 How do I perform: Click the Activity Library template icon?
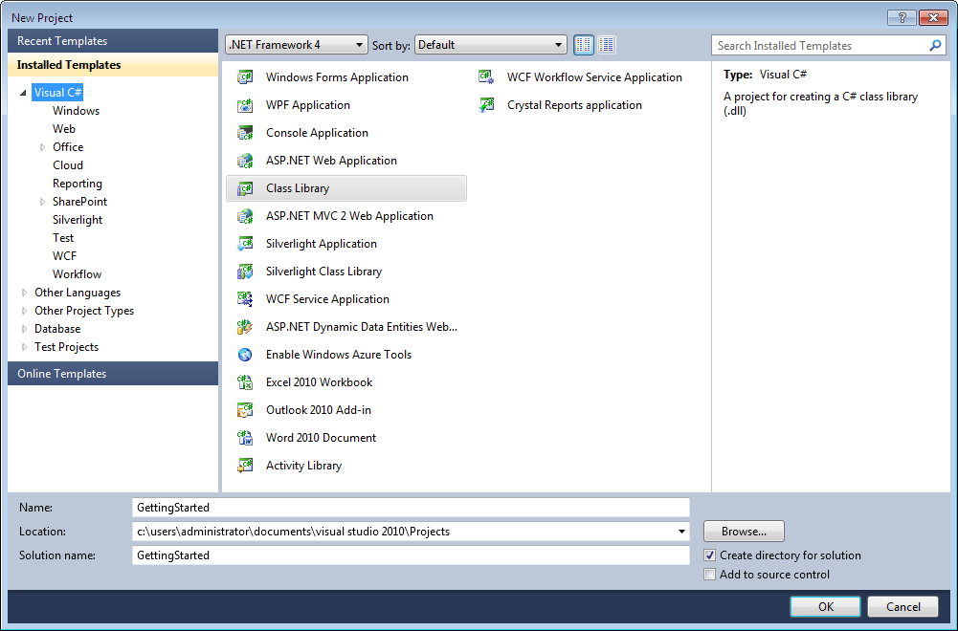(245, 466)
